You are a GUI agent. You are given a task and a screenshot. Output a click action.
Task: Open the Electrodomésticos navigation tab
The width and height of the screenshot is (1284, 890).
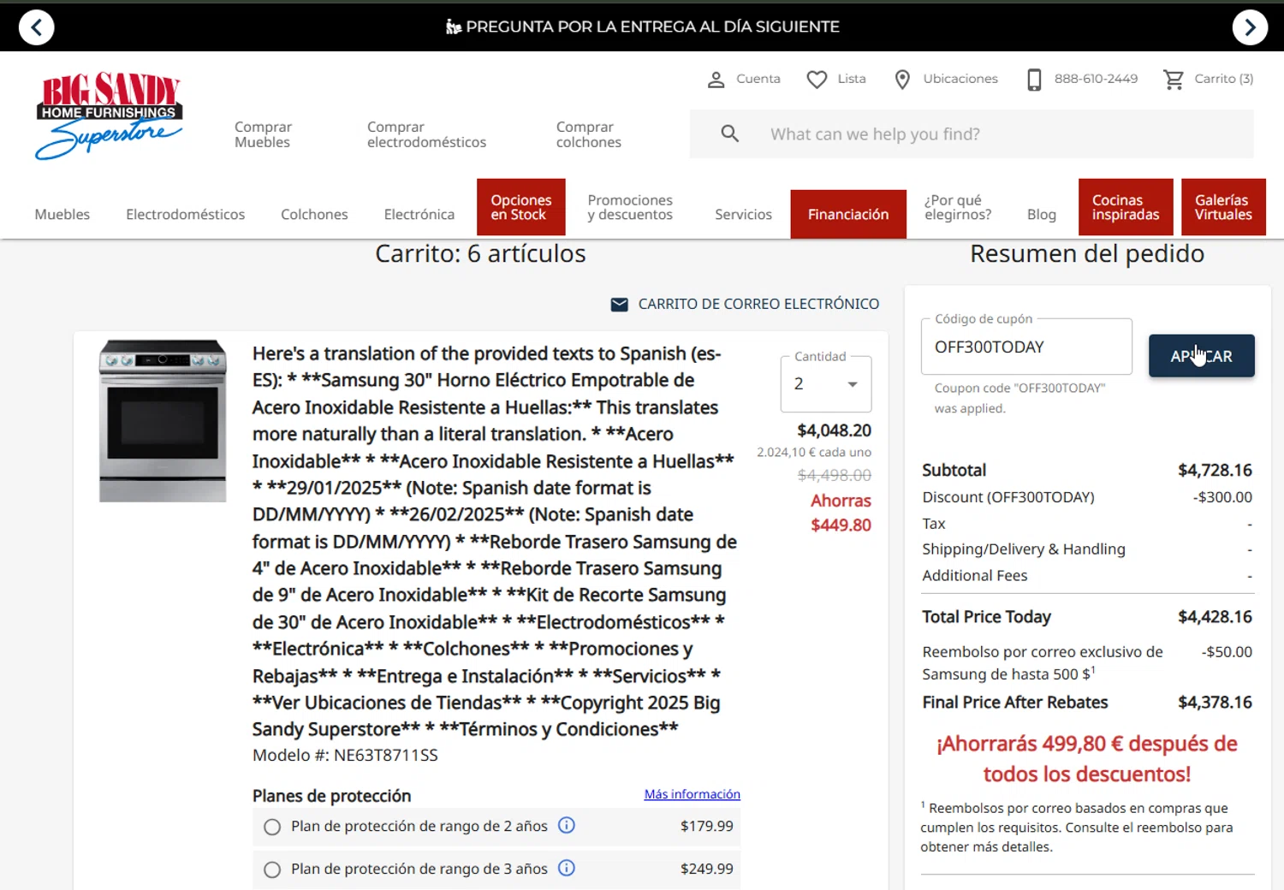(185, 214)
